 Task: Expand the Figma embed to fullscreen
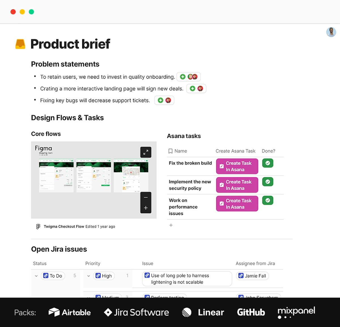pos(146,152)
